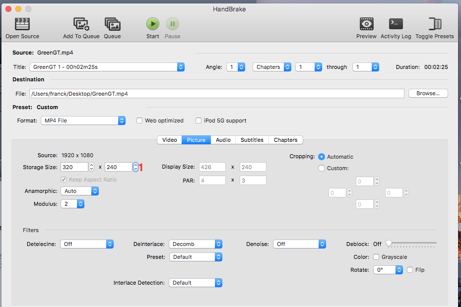Tick the Flip checkbox
461x307 pixels.
(410, 270)
